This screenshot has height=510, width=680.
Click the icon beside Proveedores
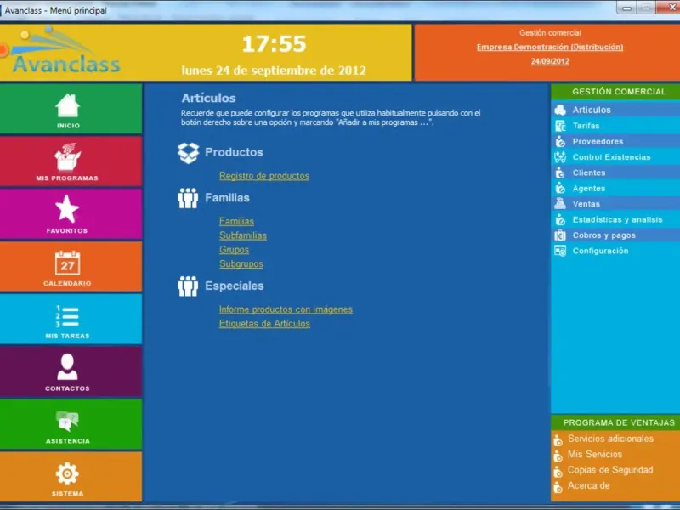tap(560, 141)
